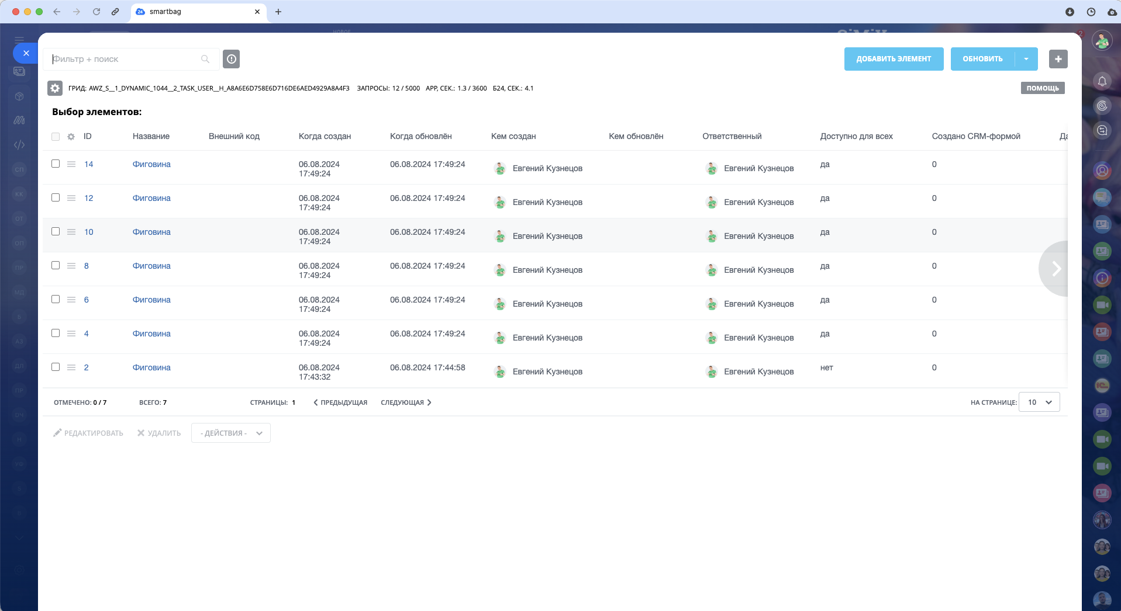This screenshot has height=611, width=1121.
Task: Open the На странице page size dropdown
Action: (x=1039, y=402)
